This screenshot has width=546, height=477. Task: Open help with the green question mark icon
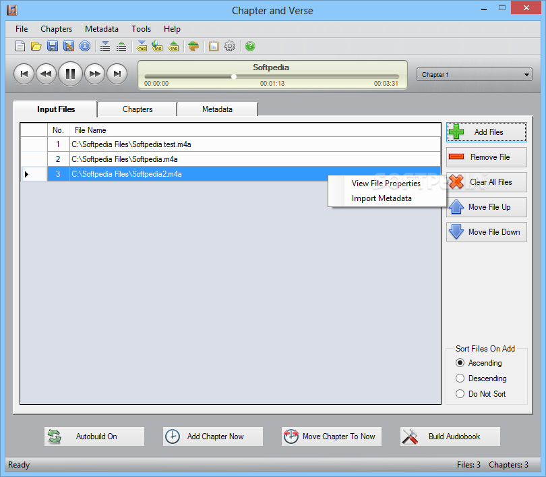coord(250,46)
